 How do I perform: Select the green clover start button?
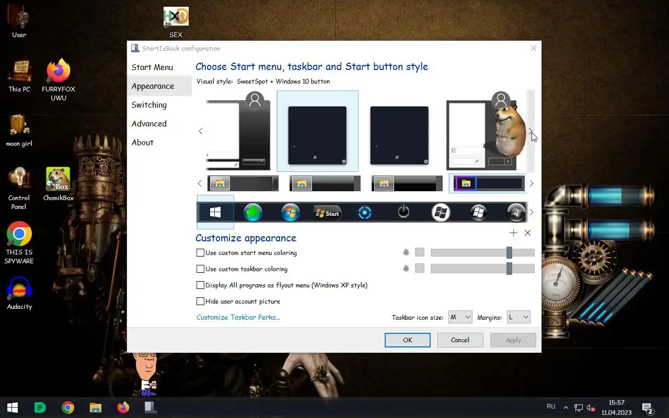click(x=253, y=213)
